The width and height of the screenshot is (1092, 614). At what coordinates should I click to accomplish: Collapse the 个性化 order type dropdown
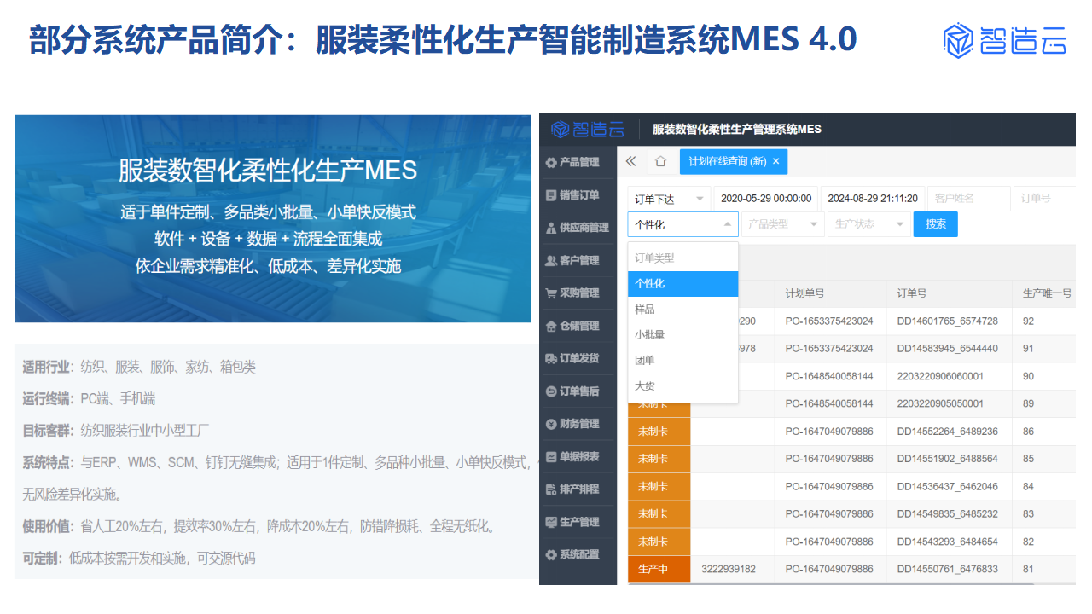click(x=683, y=225)
